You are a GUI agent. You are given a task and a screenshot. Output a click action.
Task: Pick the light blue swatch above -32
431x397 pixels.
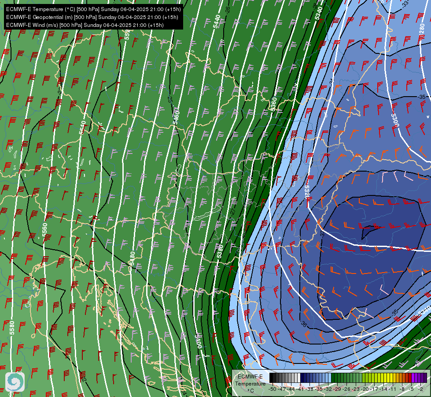click(x=330, y=378)
